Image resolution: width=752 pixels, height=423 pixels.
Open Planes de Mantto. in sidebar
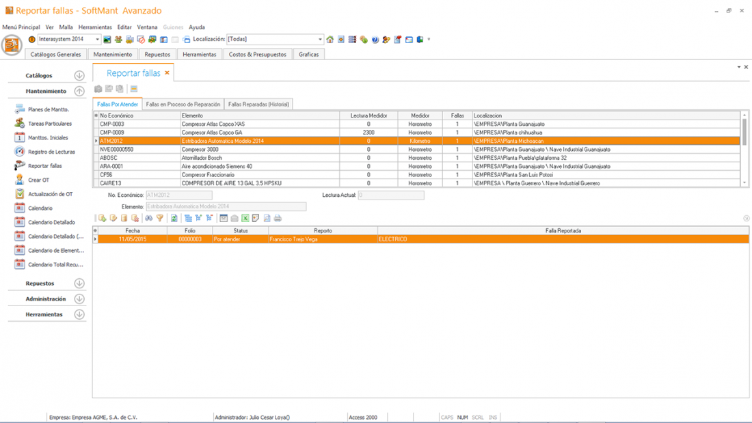click(48, 109)
